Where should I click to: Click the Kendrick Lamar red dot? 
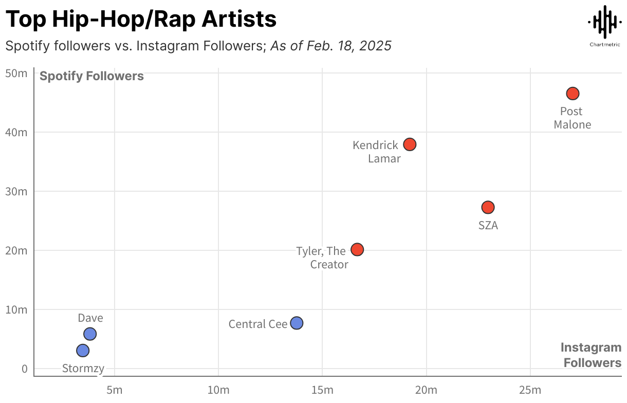(410, 144)
